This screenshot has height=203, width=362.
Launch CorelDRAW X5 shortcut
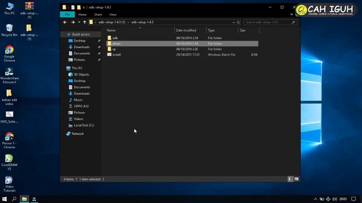click(10, 162)
